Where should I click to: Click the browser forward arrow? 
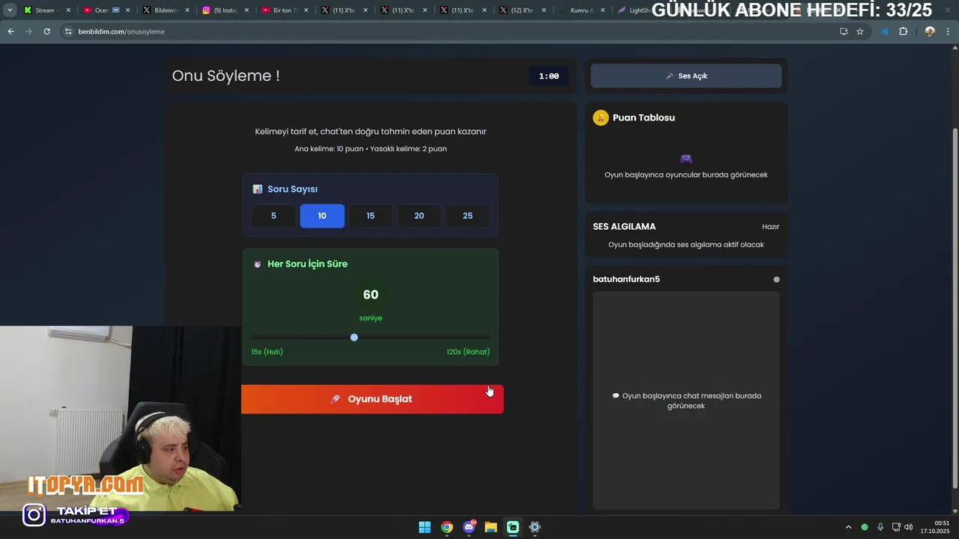click(28, 31)
